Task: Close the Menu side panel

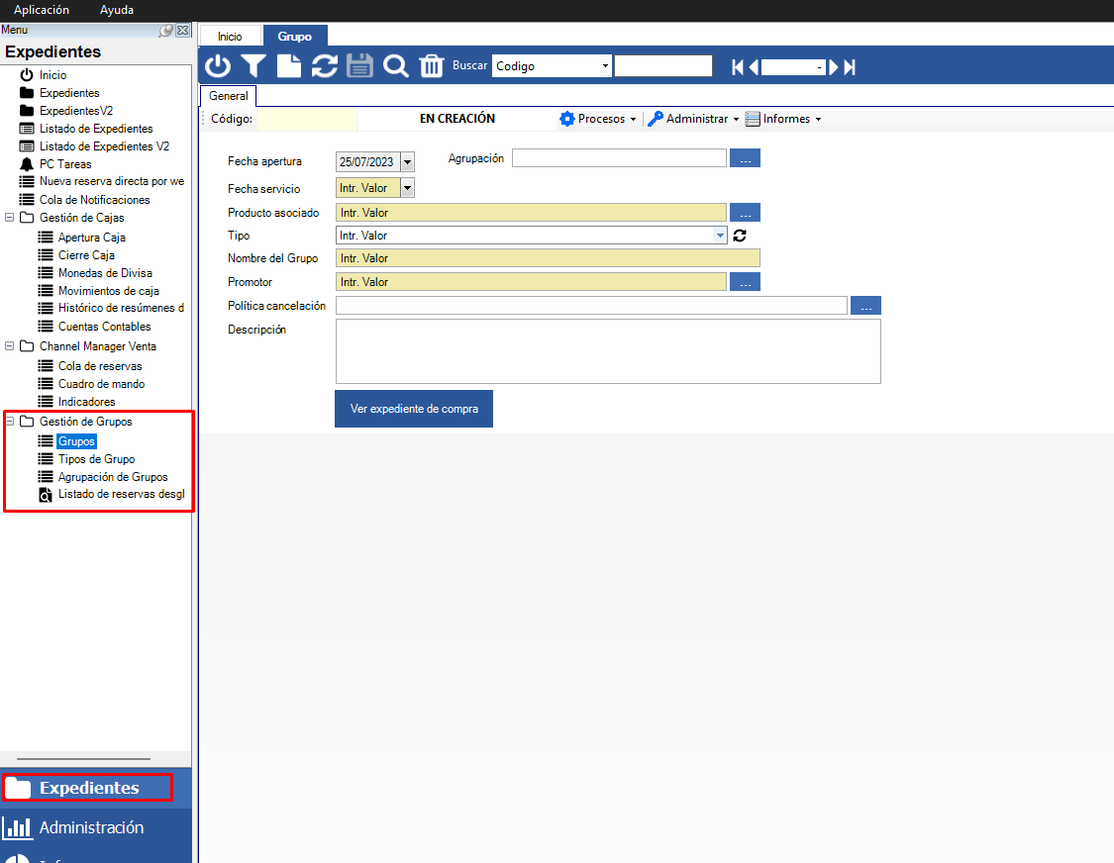Action: pos(182,31)
